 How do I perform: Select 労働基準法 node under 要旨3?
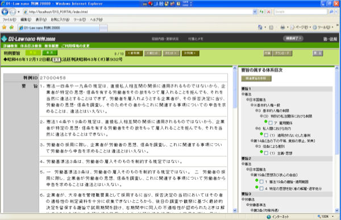(x=257, y=205)
